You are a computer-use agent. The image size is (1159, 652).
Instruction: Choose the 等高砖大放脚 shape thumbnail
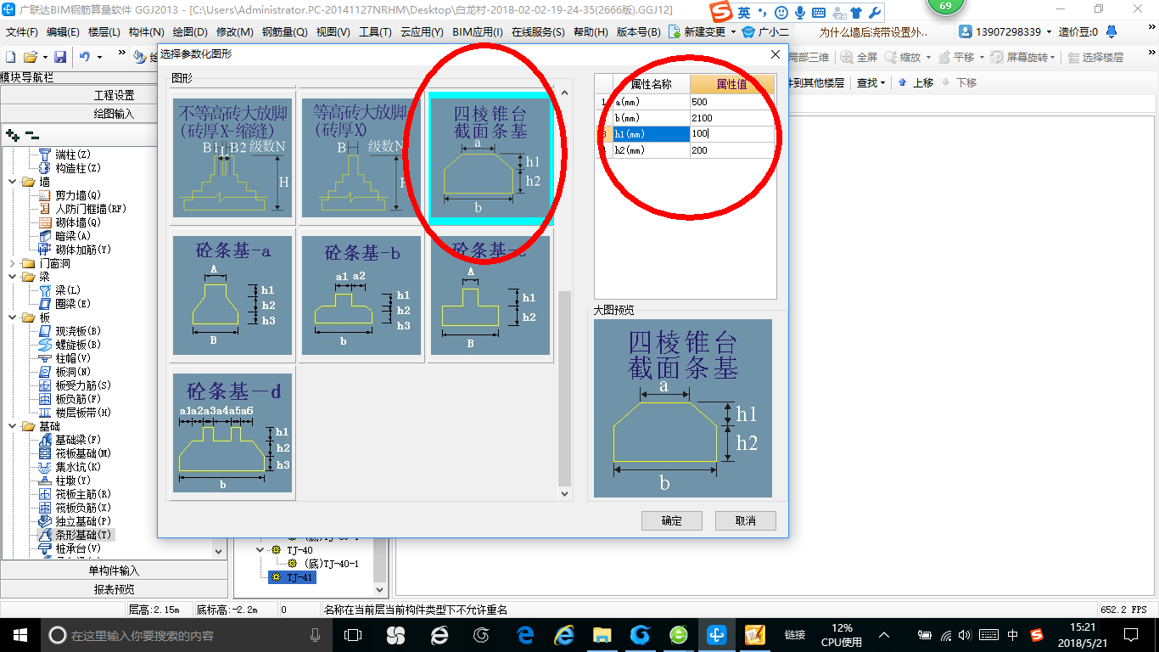click(361, 158)
